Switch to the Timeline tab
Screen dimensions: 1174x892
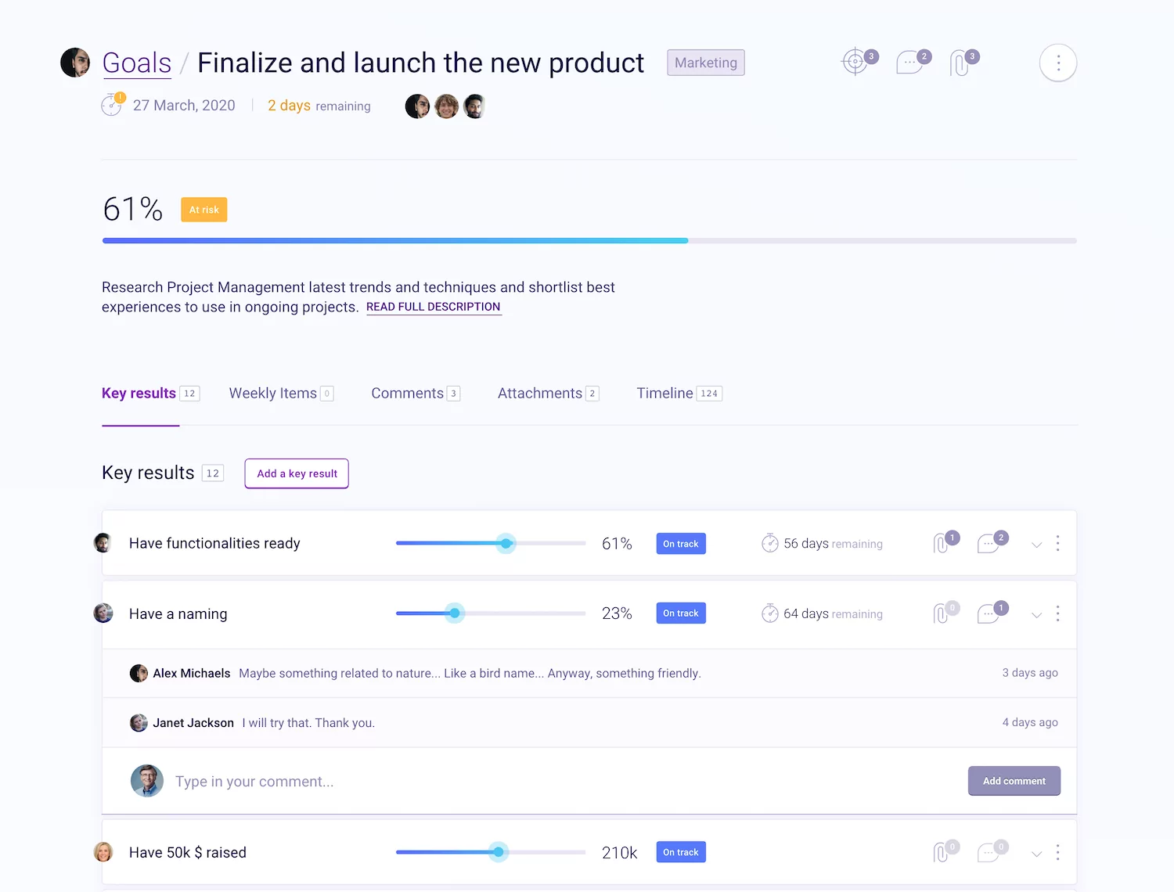click(x=679, y=394)
